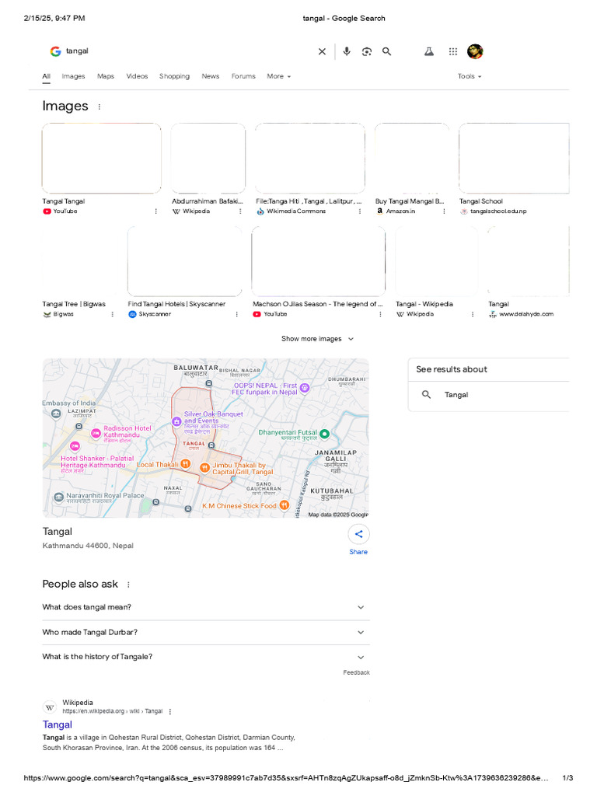Click the Google logo

[55, 51]
